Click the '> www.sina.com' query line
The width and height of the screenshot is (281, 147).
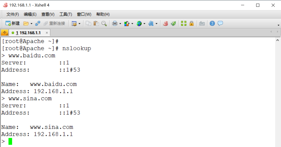click(x=27, y=98)
